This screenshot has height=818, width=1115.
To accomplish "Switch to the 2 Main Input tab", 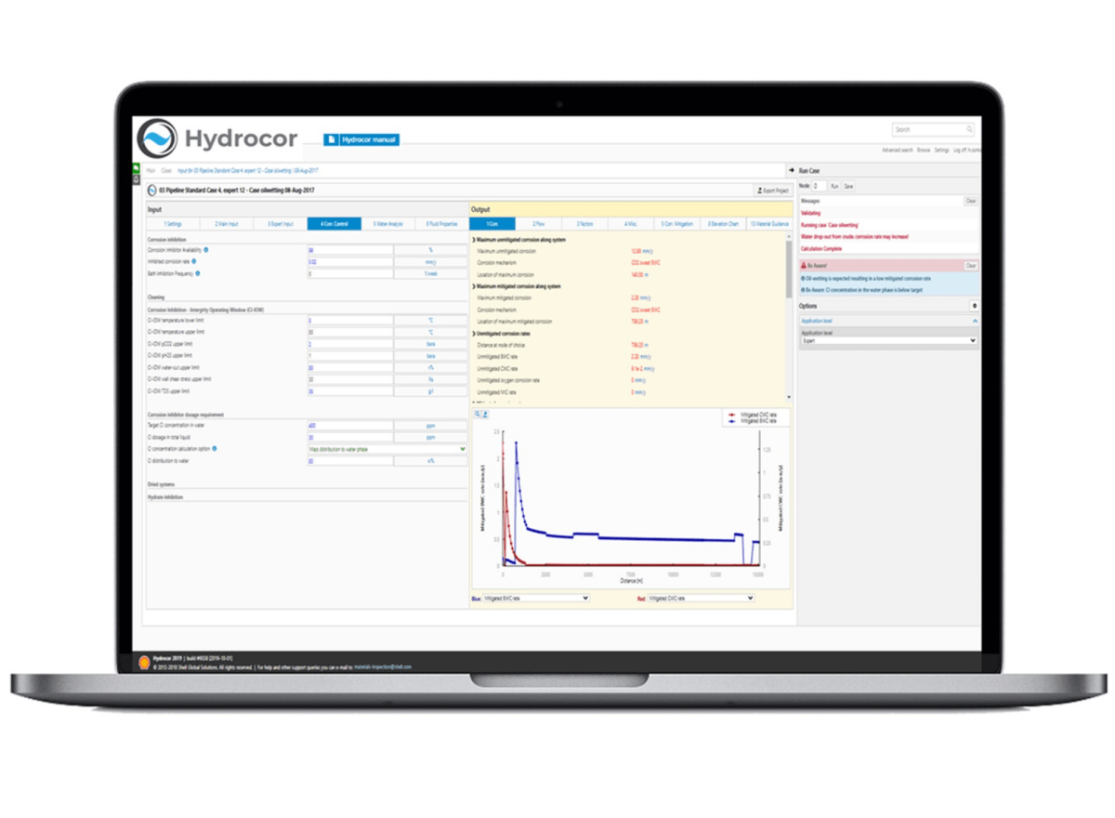I will pos(226,224).
